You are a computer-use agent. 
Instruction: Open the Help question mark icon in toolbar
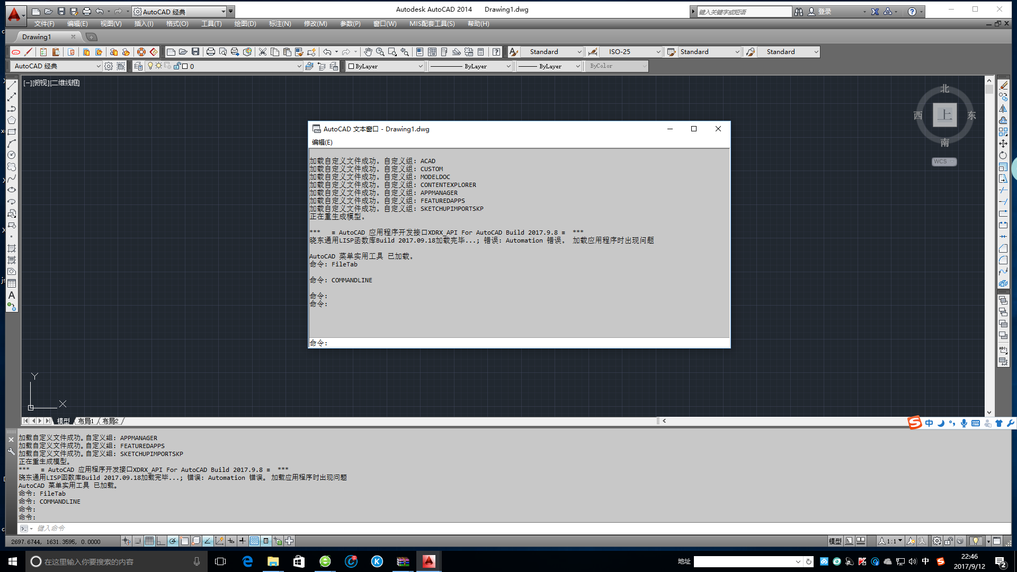(496, 52)
